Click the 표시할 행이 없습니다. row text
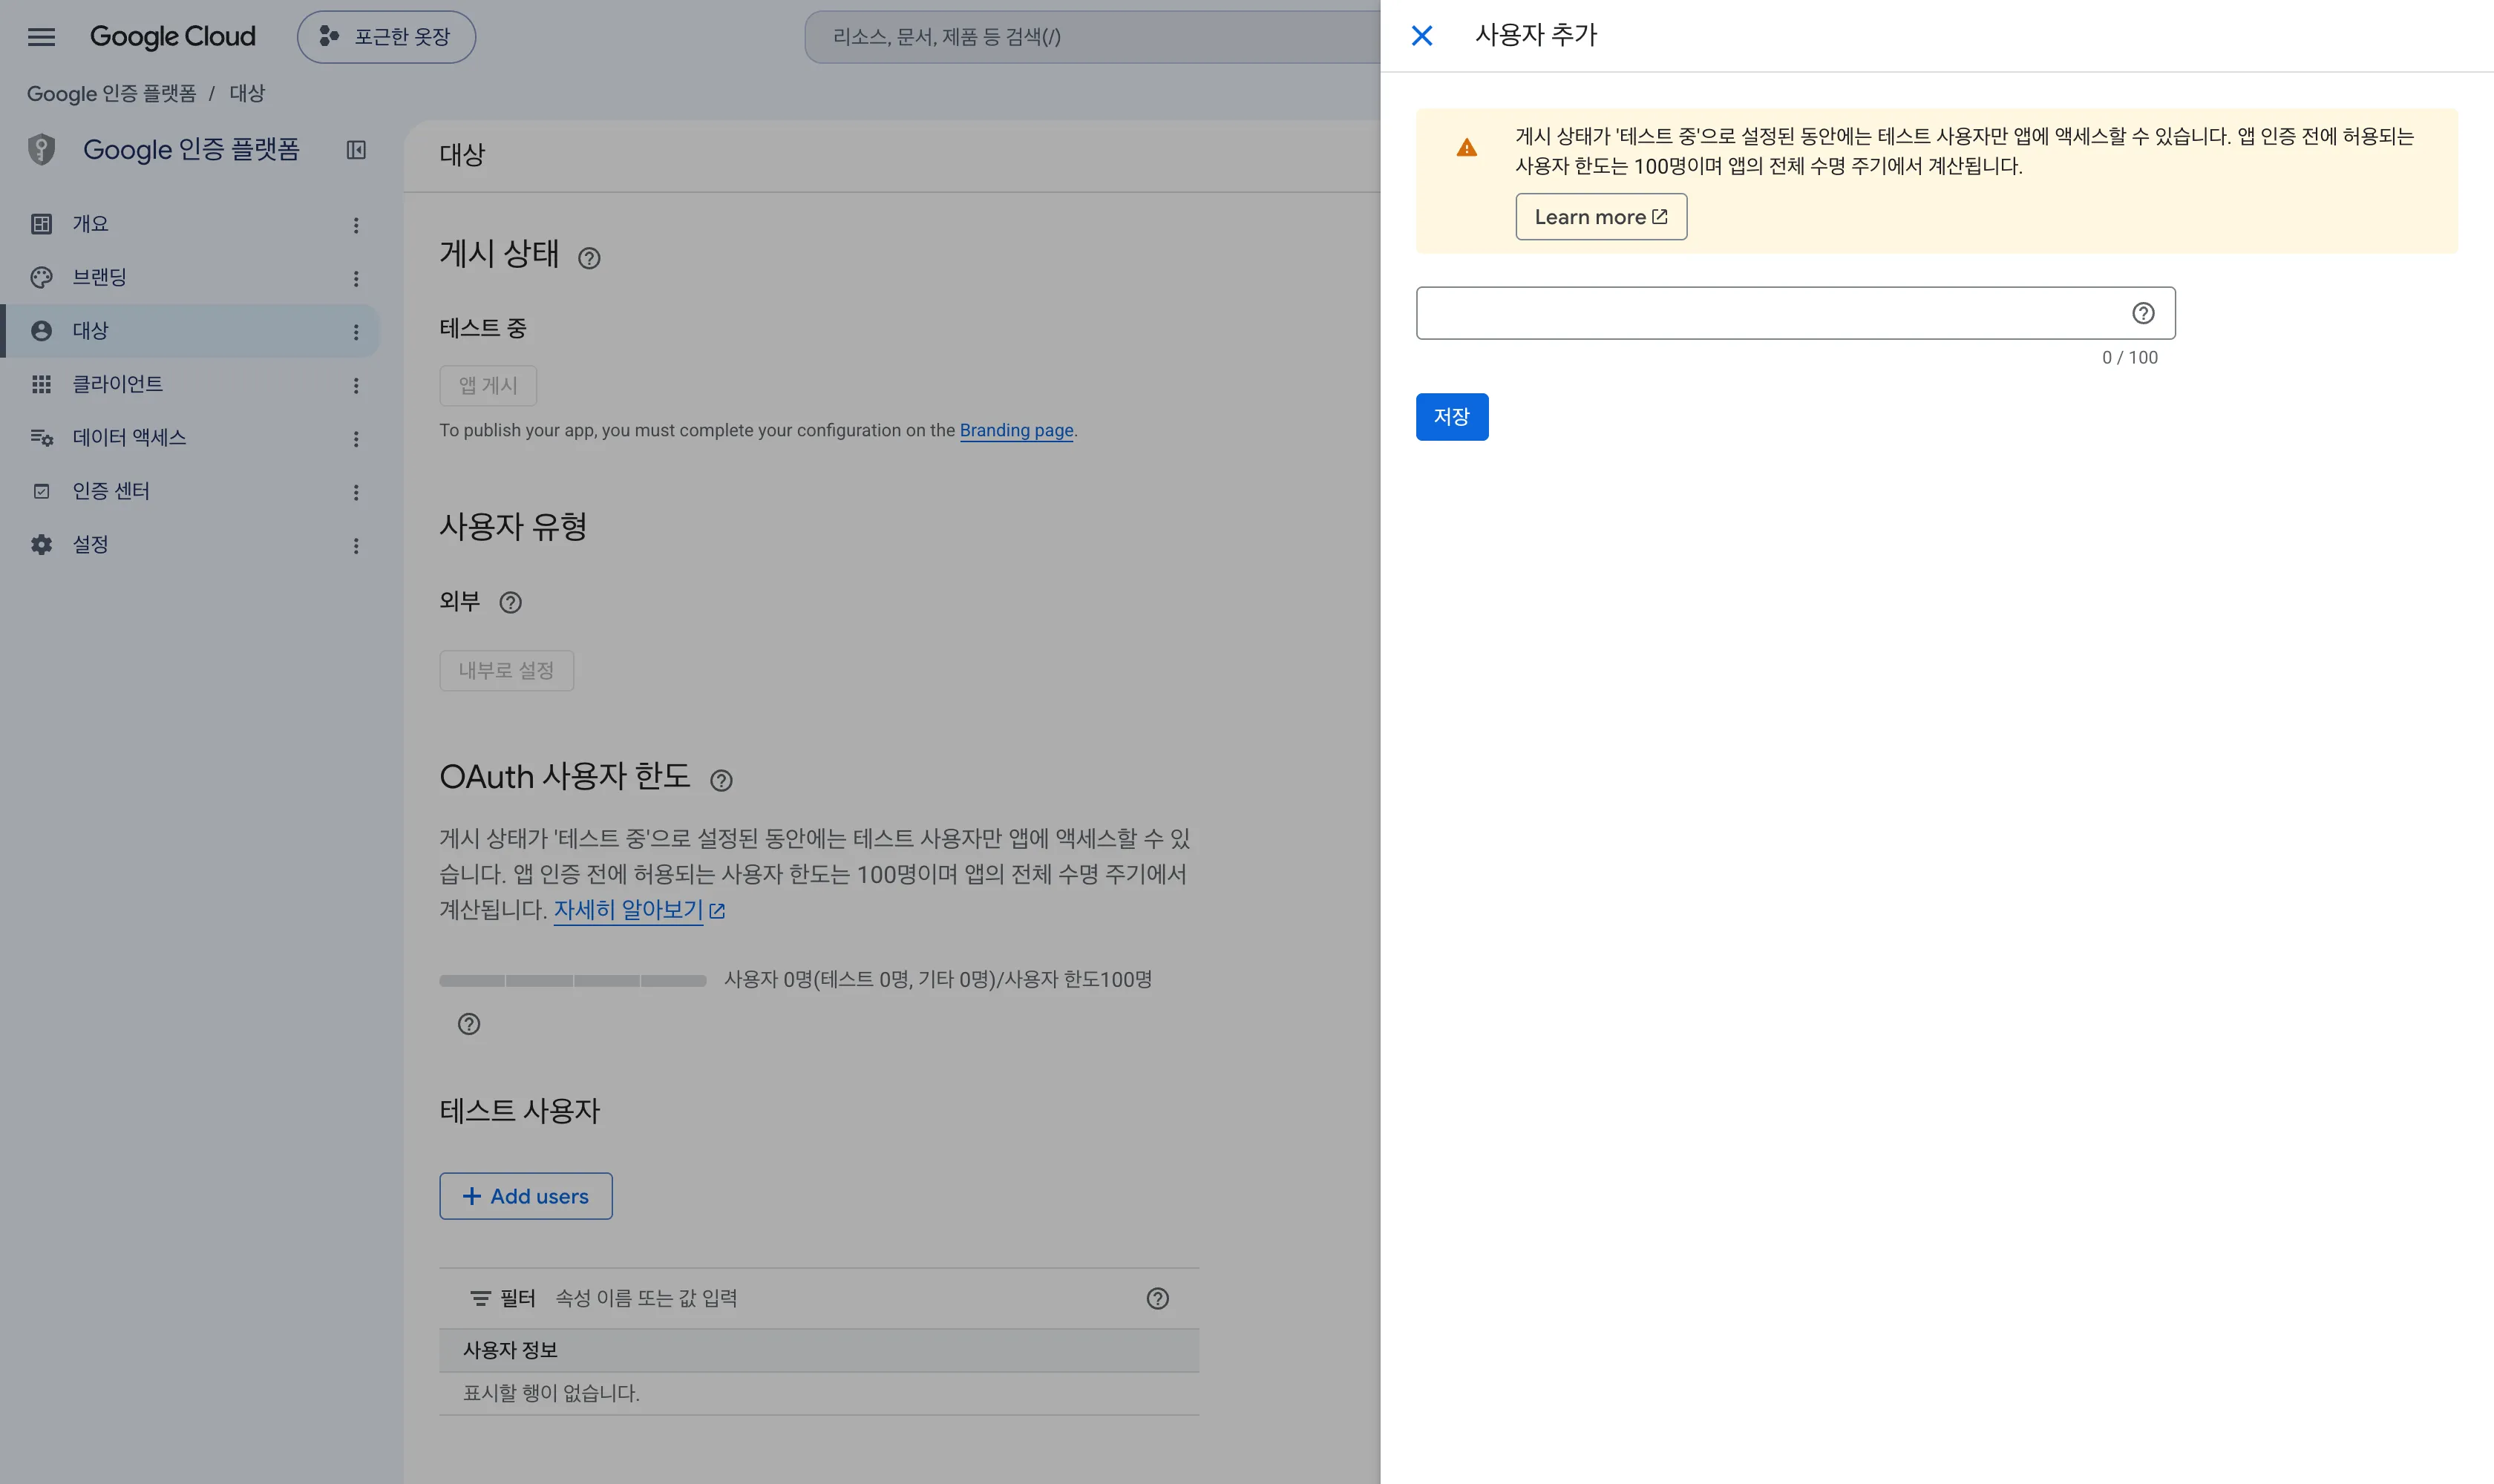Viewport: 2494px width, 1484px height. 552,1393
